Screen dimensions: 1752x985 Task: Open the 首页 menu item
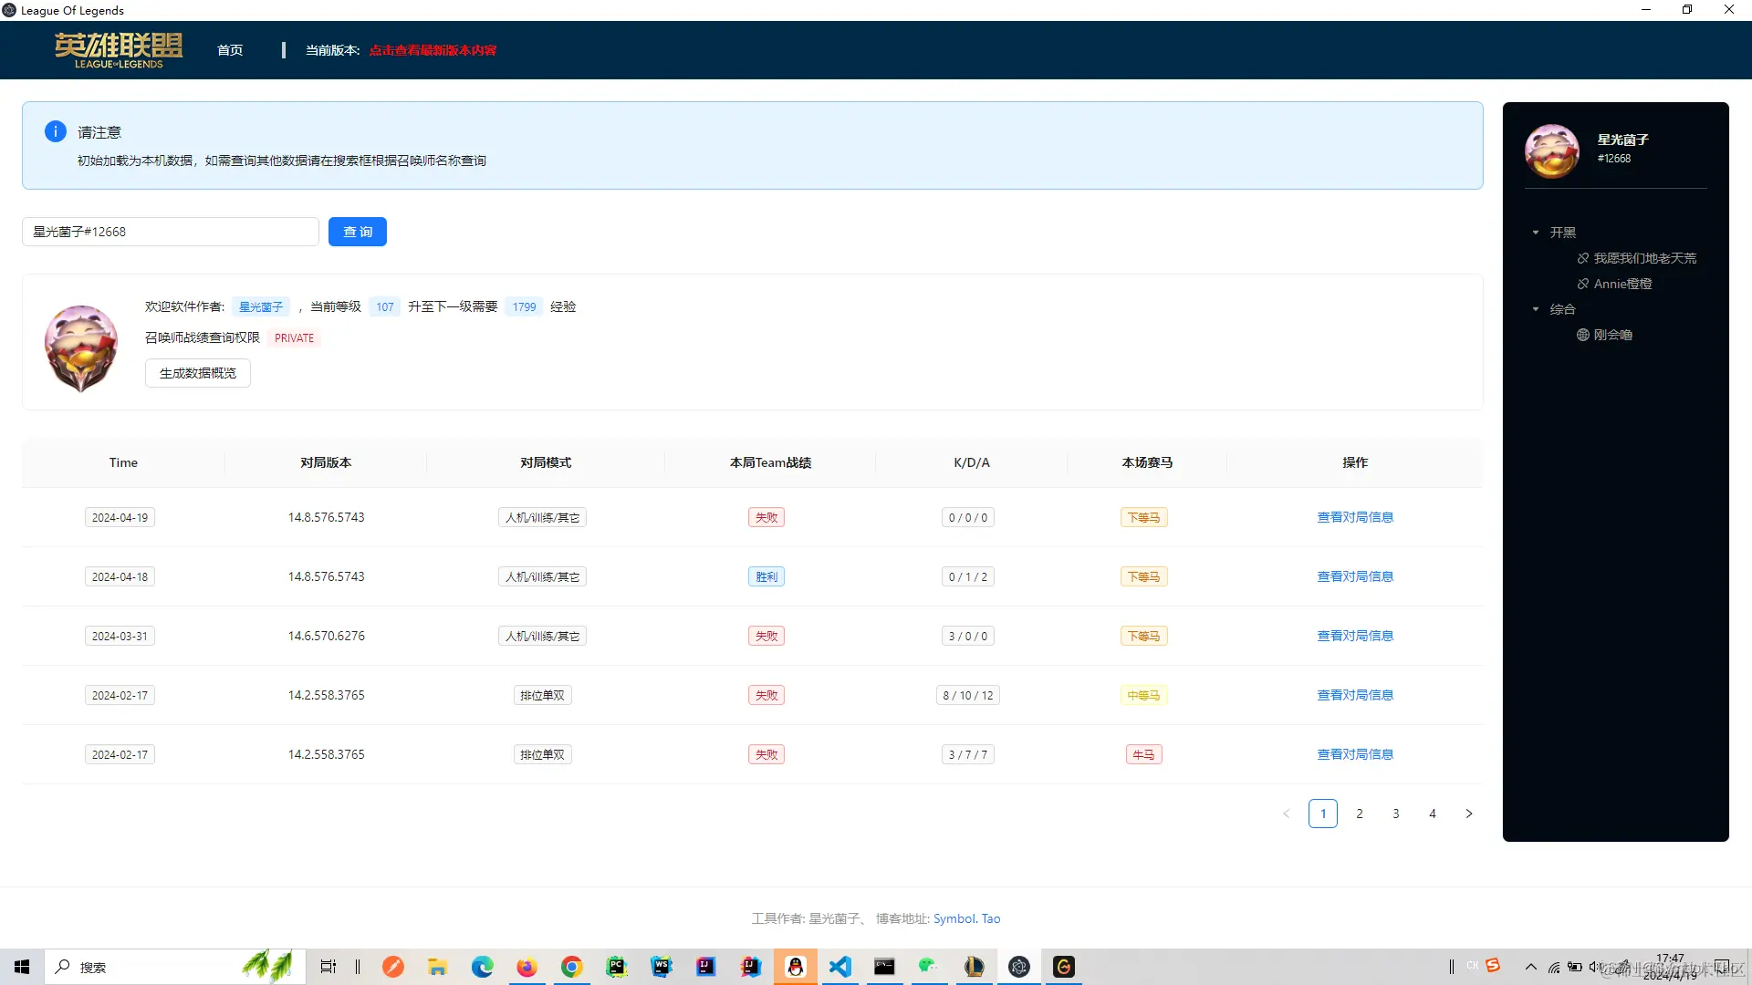point(230,50)
